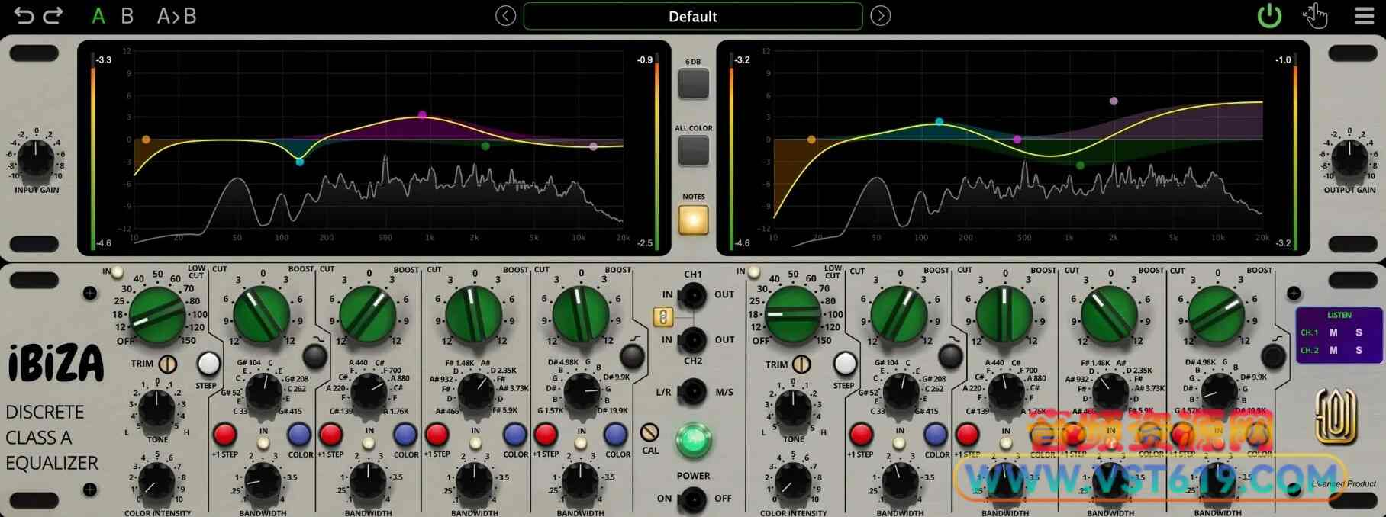Mute CH.2 in LISTEN panel
Image resolution: width=1386 pixels, height=517 pixels.
[1333, 350]
